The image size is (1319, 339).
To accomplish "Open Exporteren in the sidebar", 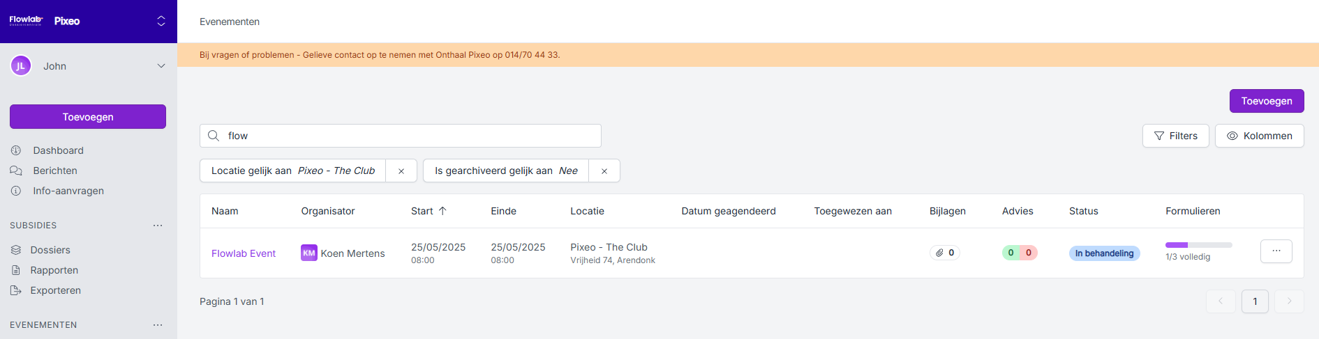I will pos(55,290).
